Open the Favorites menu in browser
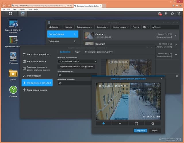 [x=22, y=9]
